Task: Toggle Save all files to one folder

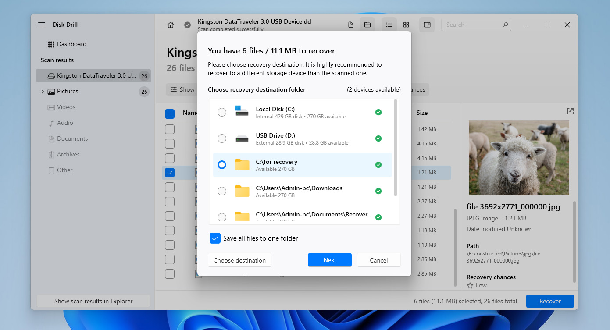Action: pos(215,238)
